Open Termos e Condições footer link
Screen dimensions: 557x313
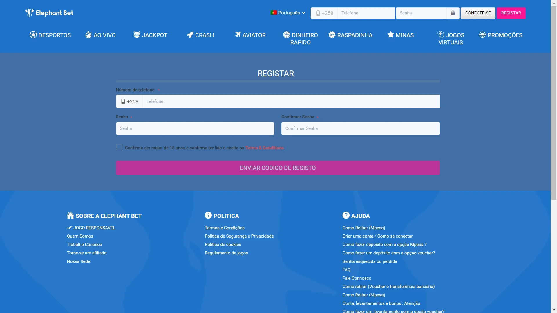[x=225, y=228]
